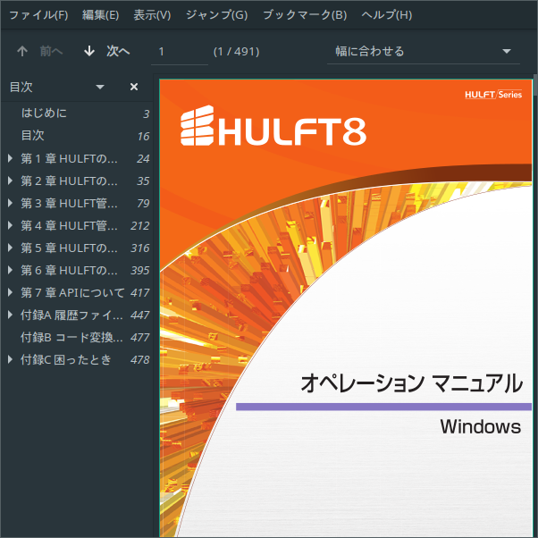The width and height of the screenshot is (538, 538).
Task: Open the 目次 sidebar panel dropdown
Action: [x=100, y=87]
